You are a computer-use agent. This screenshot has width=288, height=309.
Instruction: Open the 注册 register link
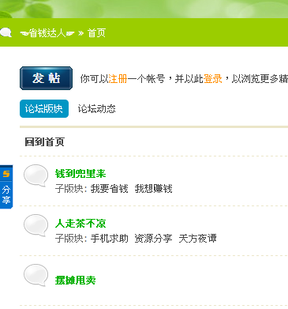click(118, 78)
